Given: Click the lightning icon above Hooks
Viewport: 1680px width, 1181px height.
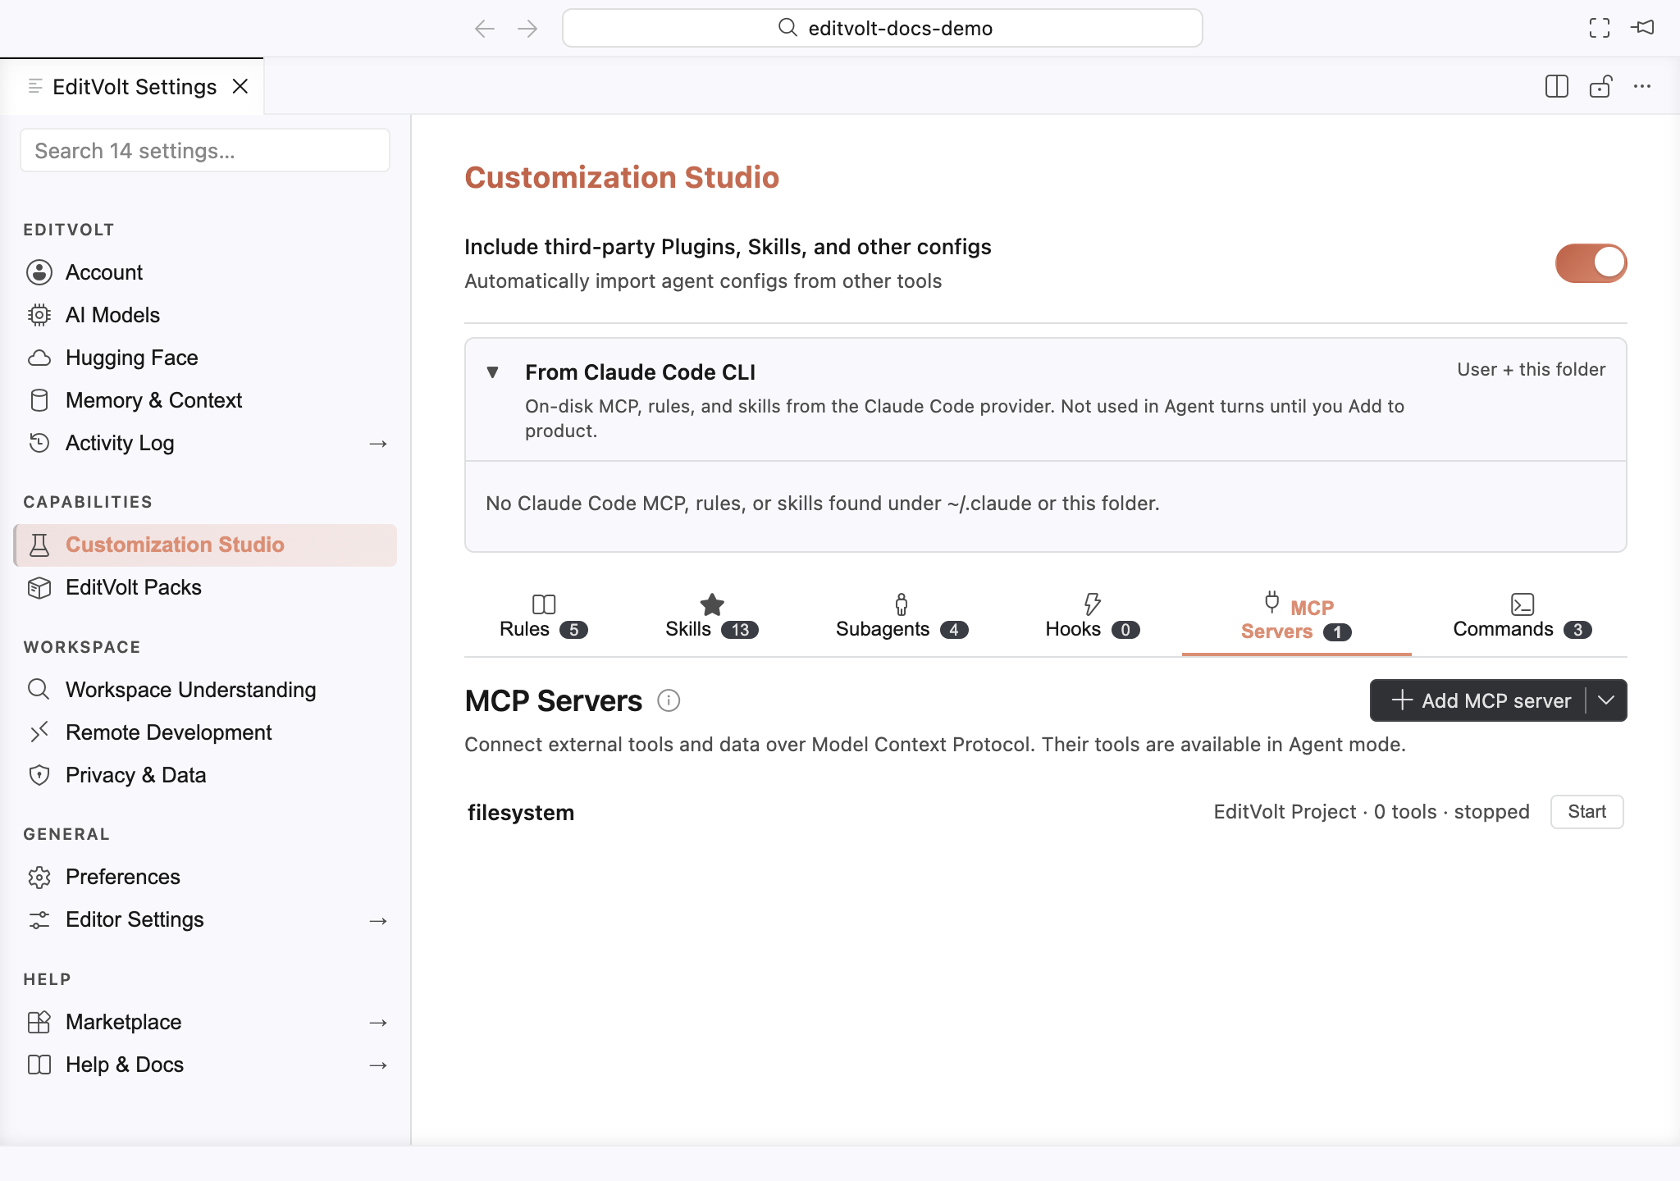Looking at the screenshot, I should tap(1093, 604).
